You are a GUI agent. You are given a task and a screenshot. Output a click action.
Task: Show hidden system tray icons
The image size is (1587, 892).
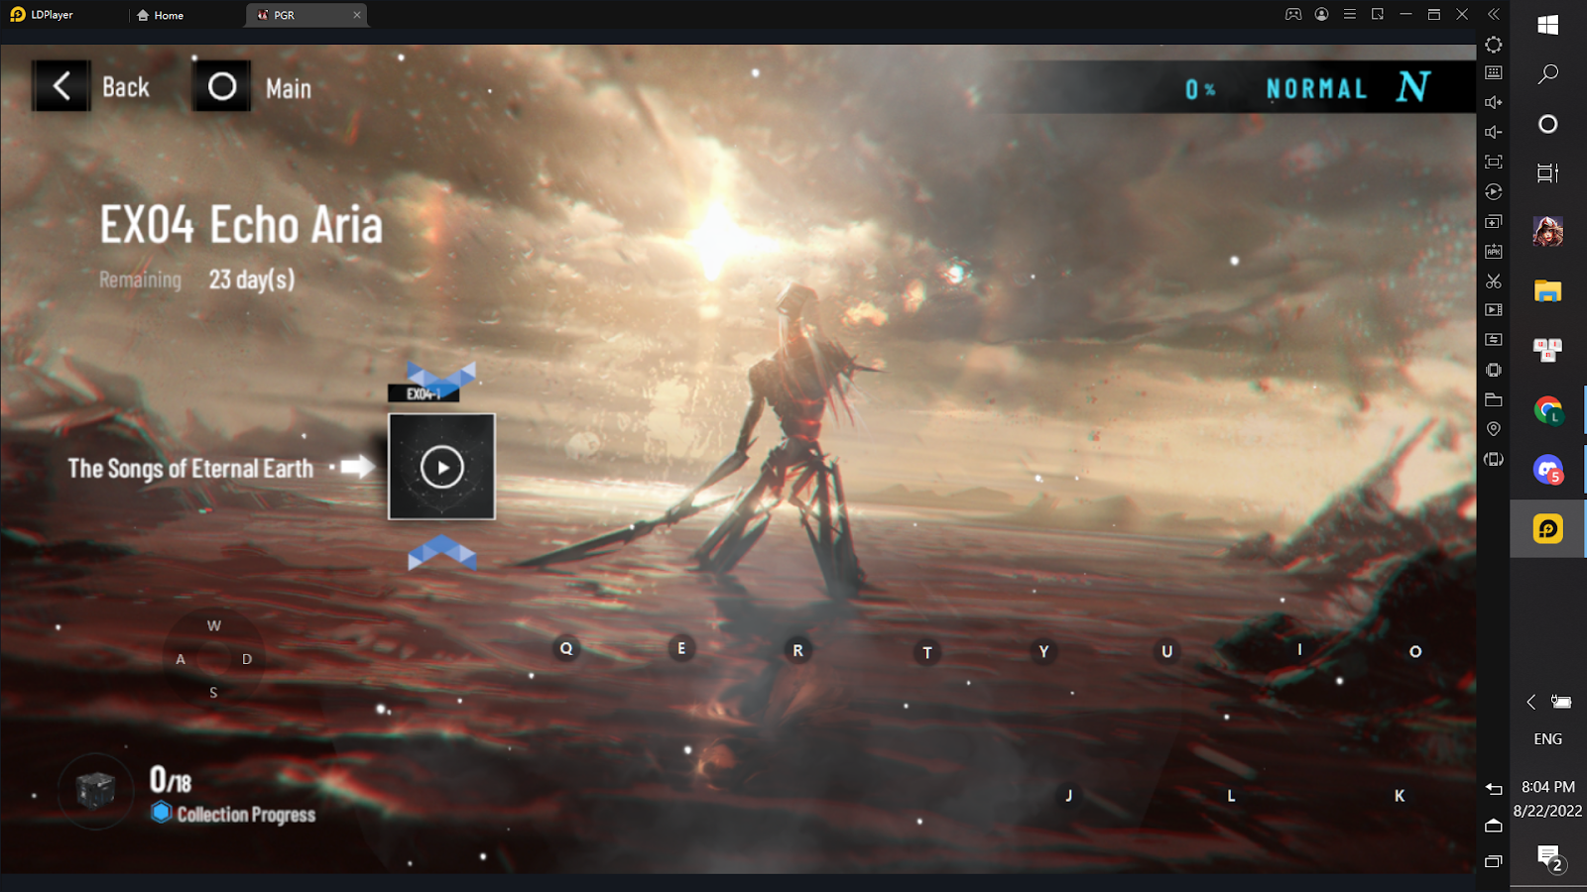(1531, 702)
